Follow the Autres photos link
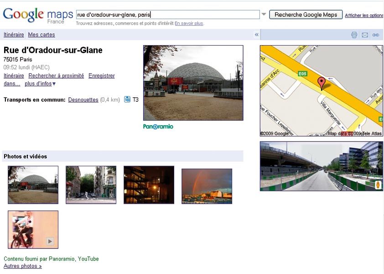 [22, 266]
